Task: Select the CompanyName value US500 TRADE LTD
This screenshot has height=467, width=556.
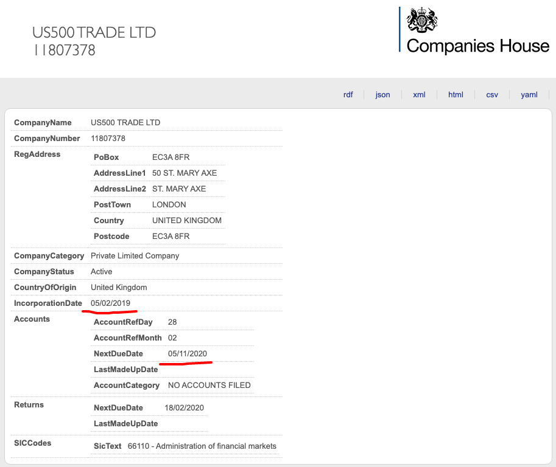Action: click(x=125, y=122)
